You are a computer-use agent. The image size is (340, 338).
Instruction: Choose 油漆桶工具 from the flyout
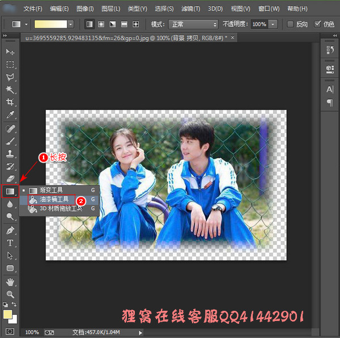click(x=59, y=200)
